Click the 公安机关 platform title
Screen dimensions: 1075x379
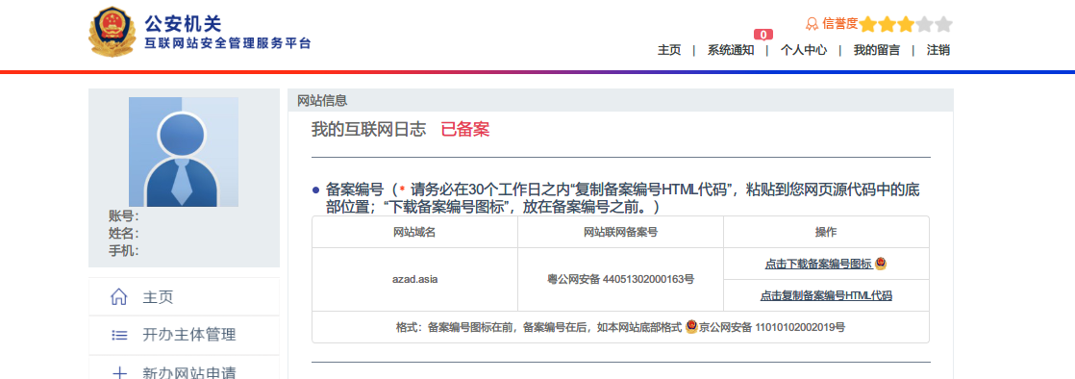pyautogui.click(x=183, y=24)
